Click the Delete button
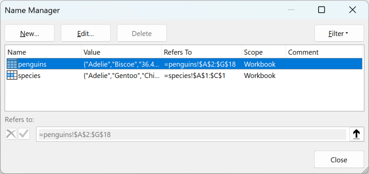This screenshot has width=369, height=174. click(x=142, y=33)
